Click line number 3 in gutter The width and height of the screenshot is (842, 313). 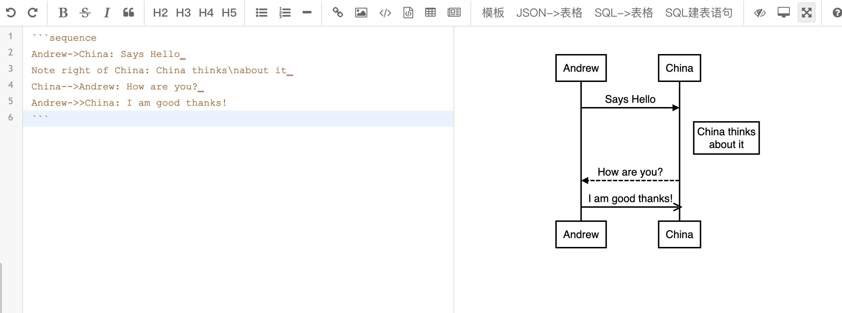[x=11, y=69]
